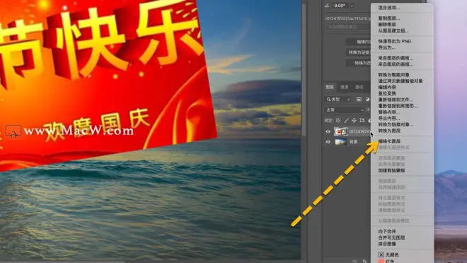The width and height of the screenshot is (467, 263).
Task: Click the adjustment layer filter icon
Action: click(367, 99)
